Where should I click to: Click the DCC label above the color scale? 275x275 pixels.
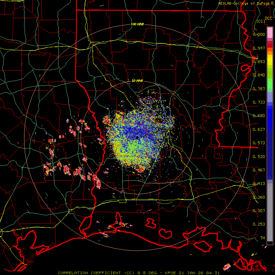coord(268,18)
